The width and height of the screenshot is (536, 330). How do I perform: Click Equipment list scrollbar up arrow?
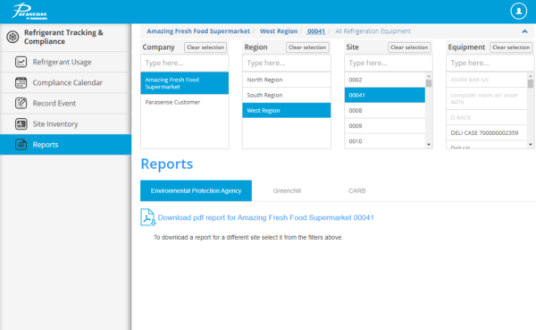pos(531,76)
